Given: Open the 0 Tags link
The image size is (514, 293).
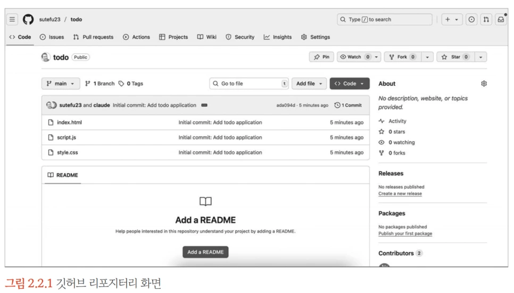Looking at the screenshot, I should click(x=131, y=83).
